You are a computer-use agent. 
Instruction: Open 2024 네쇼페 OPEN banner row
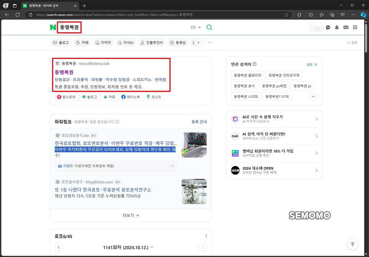click(x=274, y=170)
